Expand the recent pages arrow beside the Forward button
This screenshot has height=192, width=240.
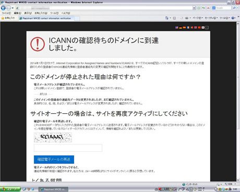point(13,8)
